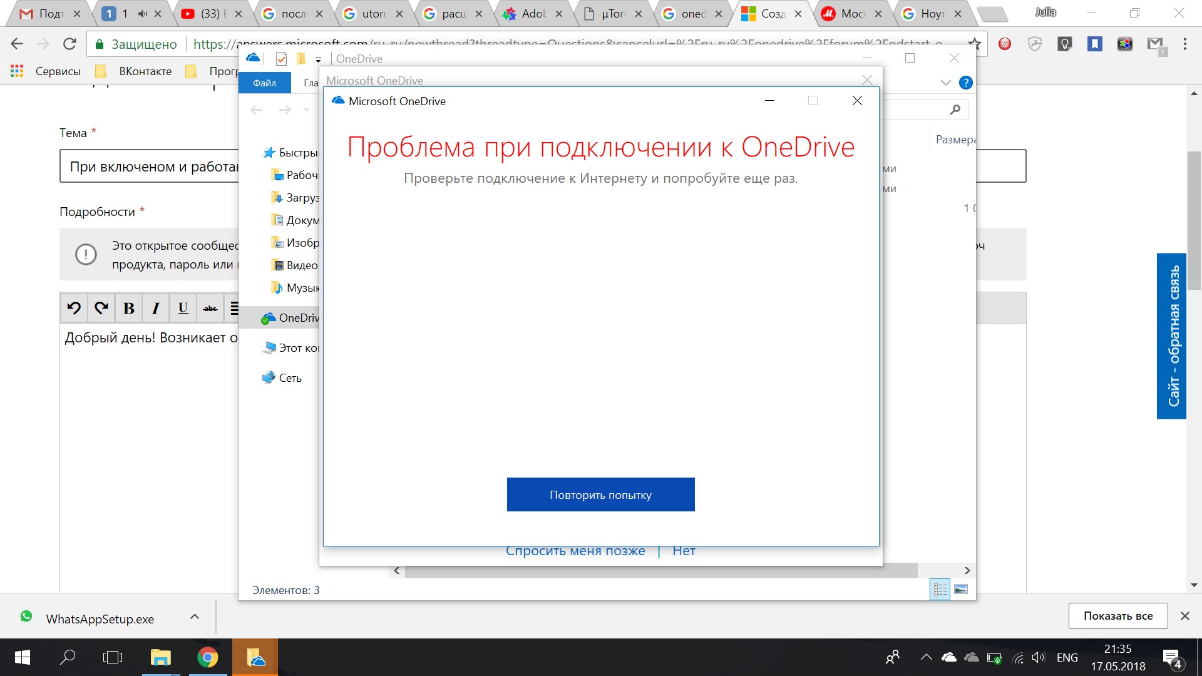The image size is (1202, 676).
Task: Toggle underline formatting in forum editor
Action: 183,308
